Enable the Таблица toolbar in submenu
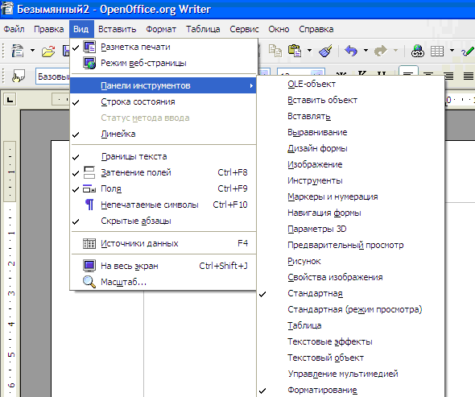The height and width of the screenshot is (397, 475). 351,325
